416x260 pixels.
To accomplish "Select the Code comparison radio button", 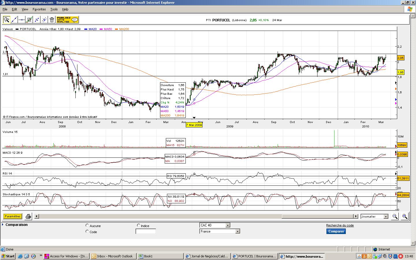I will coord(87,231).
